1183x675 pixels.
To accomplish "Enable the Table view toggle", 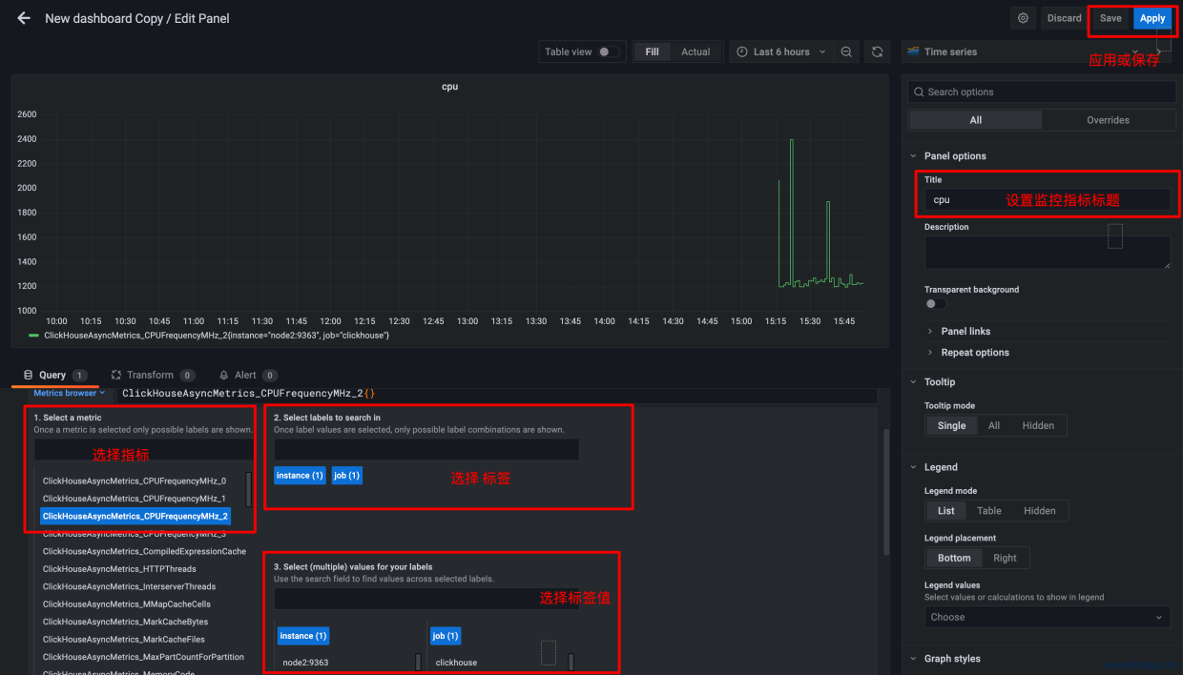I will coord(609,51).
